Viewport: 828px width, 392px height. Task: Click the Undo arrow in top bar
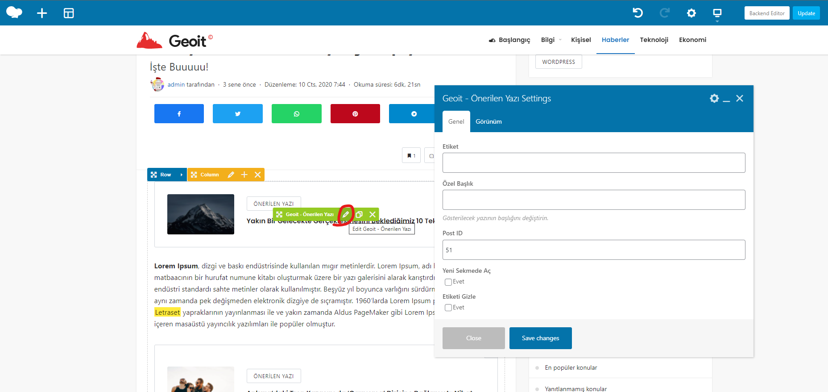coord(638,13)
